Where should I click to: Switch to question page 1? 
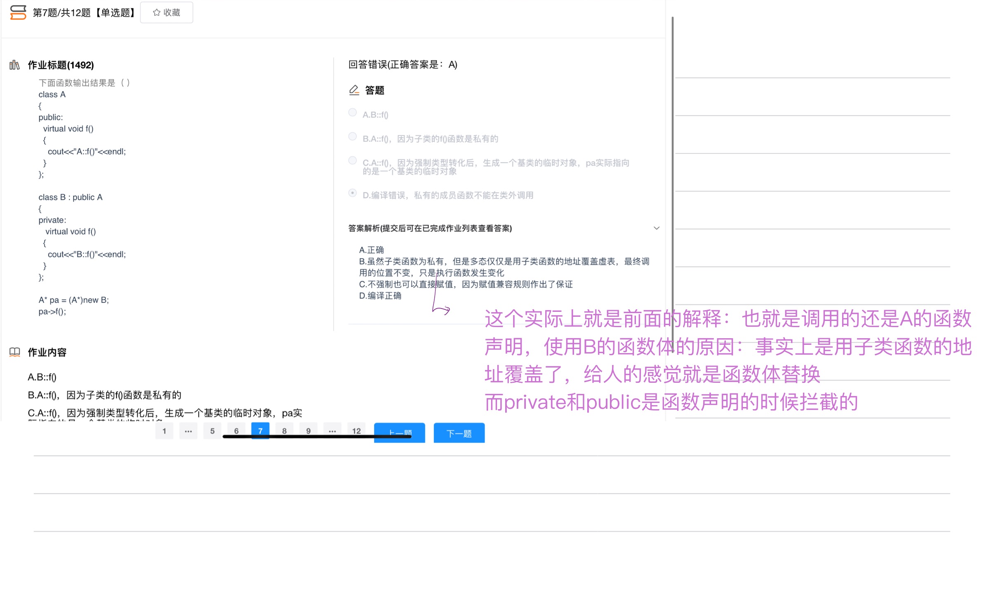164,431
